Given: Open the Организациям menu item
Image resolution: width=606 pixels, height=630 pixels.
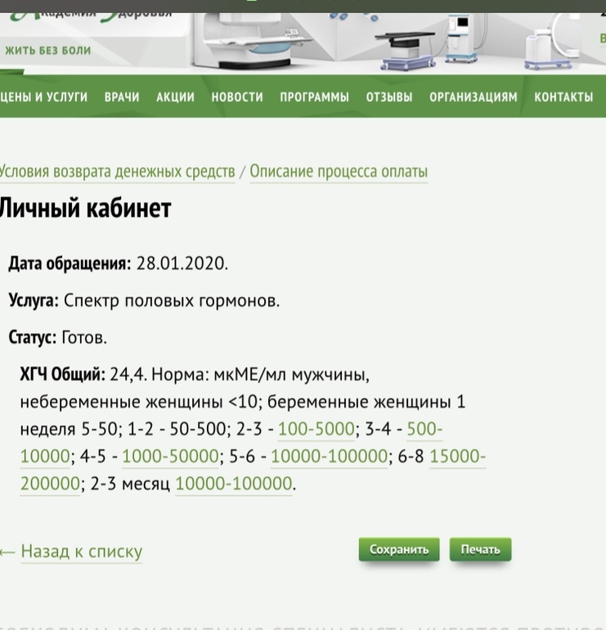Looking at the screenshot, I should click(474, 97).
